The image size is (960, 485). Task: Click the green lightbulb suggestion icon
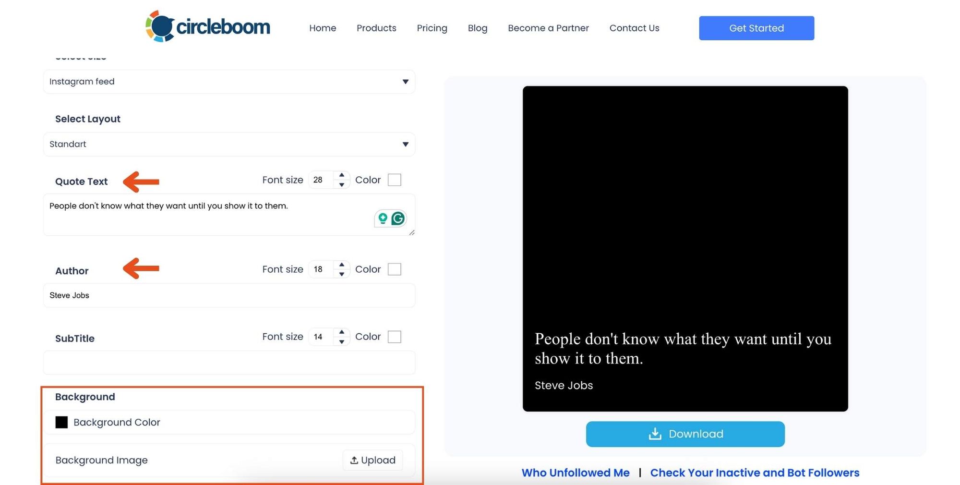(383, 218)
